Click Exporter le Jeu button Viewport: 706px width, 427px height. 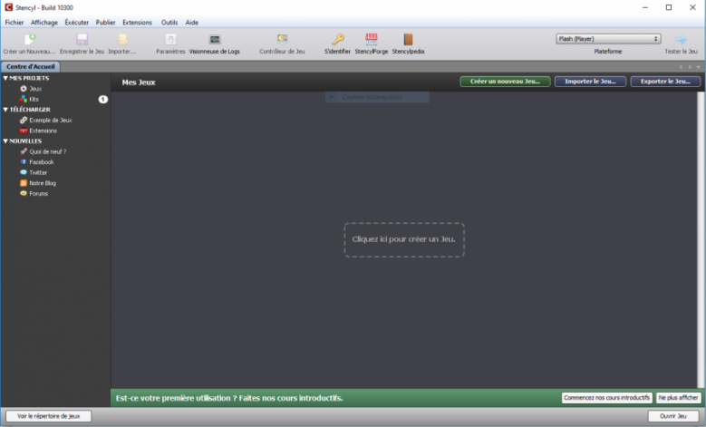665,82
